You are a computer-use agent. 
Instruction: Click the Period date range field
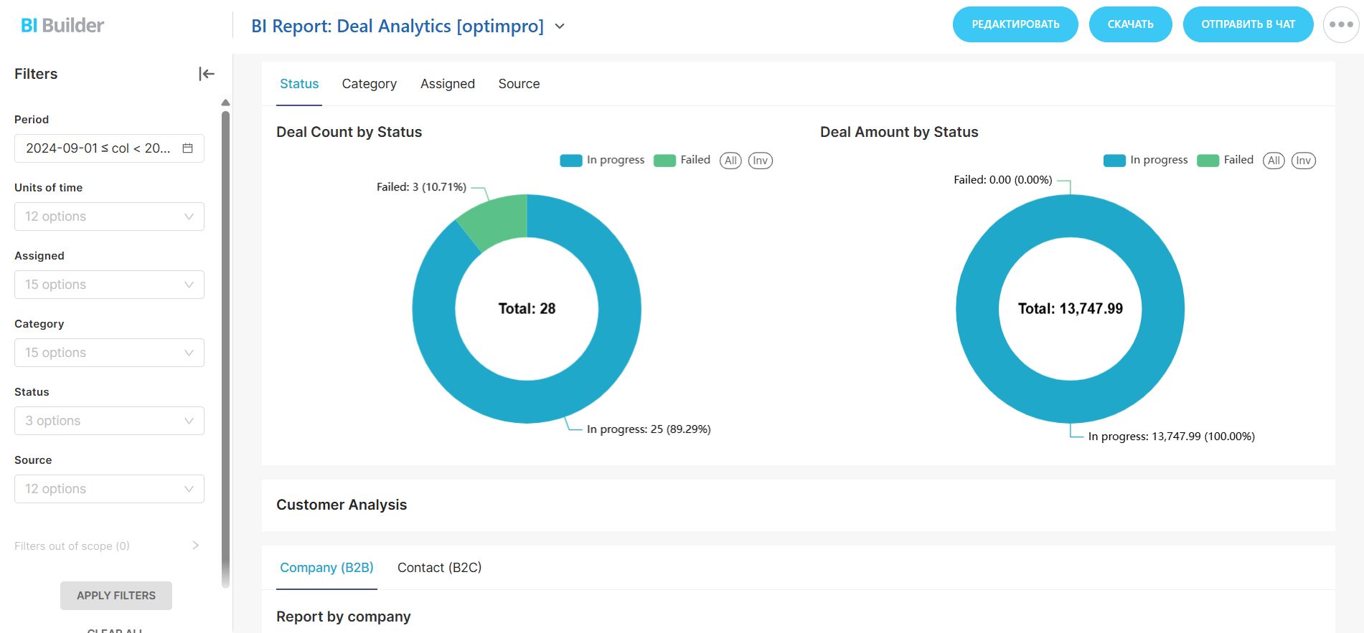click(x=98, y=148)
